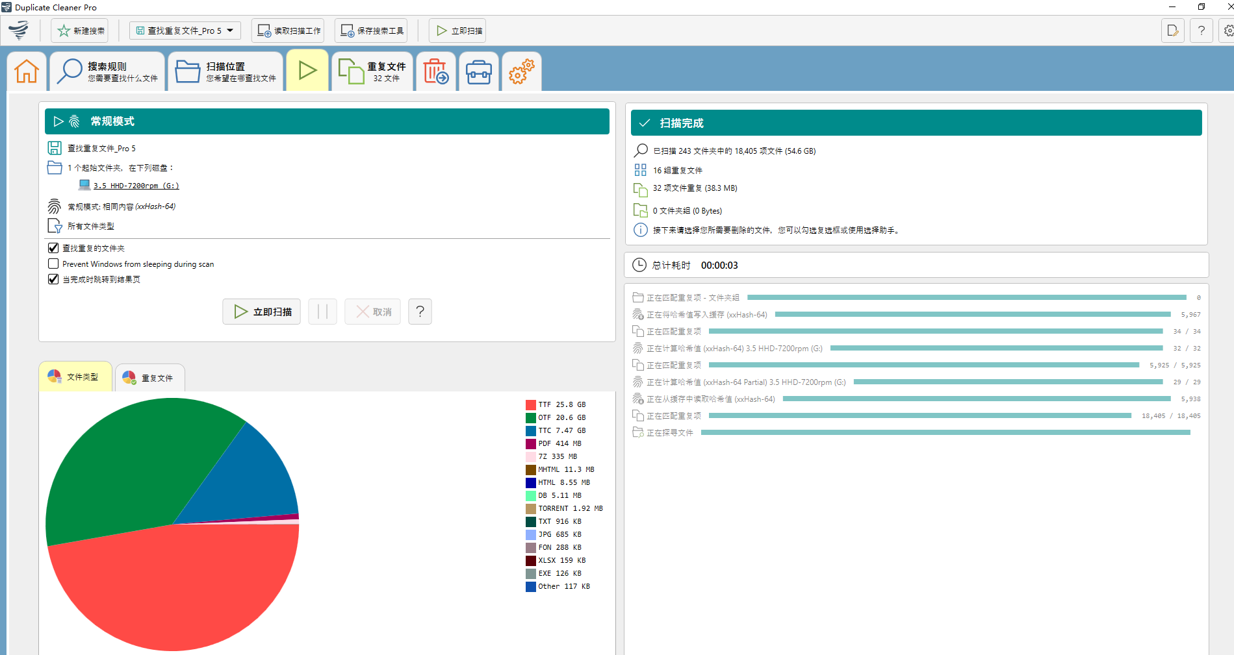This screenshot has width=1234, height=655.
Task: Click the 00:00:03 elapsed time value
Action: pyautogui.click(x=719, y=265)
